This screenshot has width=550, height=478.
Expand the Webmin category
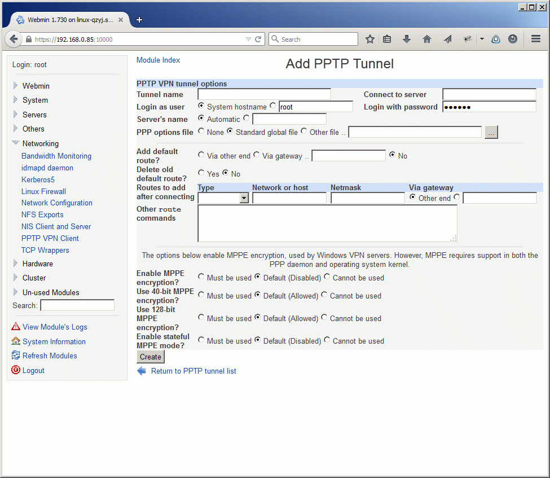[15, 85]
